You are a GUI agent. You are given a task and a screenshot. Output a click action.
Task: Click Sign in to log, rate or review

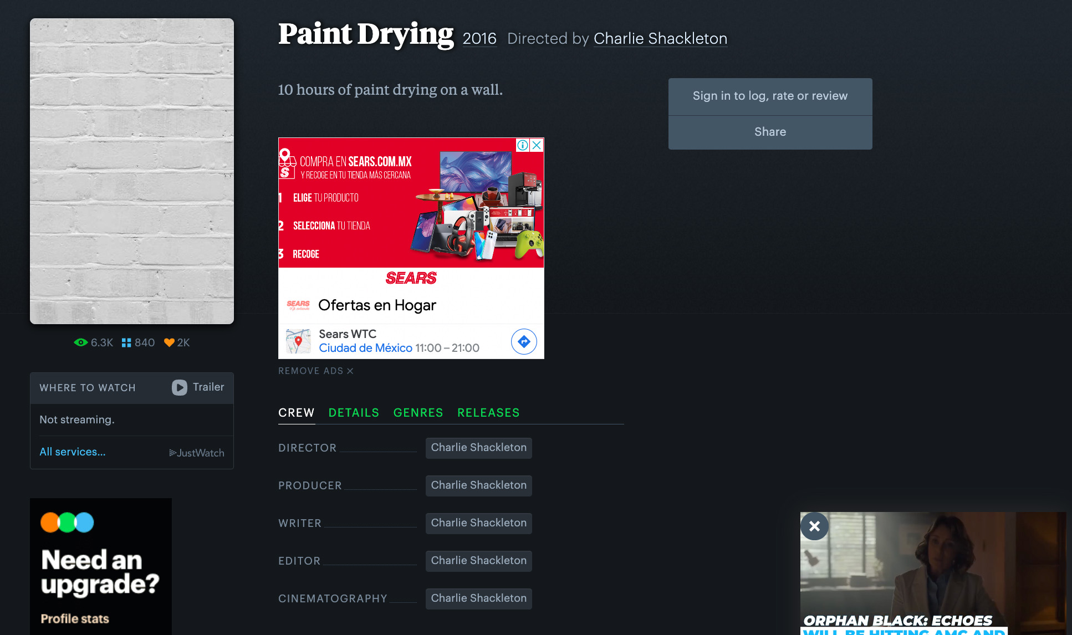click(770, 96)
